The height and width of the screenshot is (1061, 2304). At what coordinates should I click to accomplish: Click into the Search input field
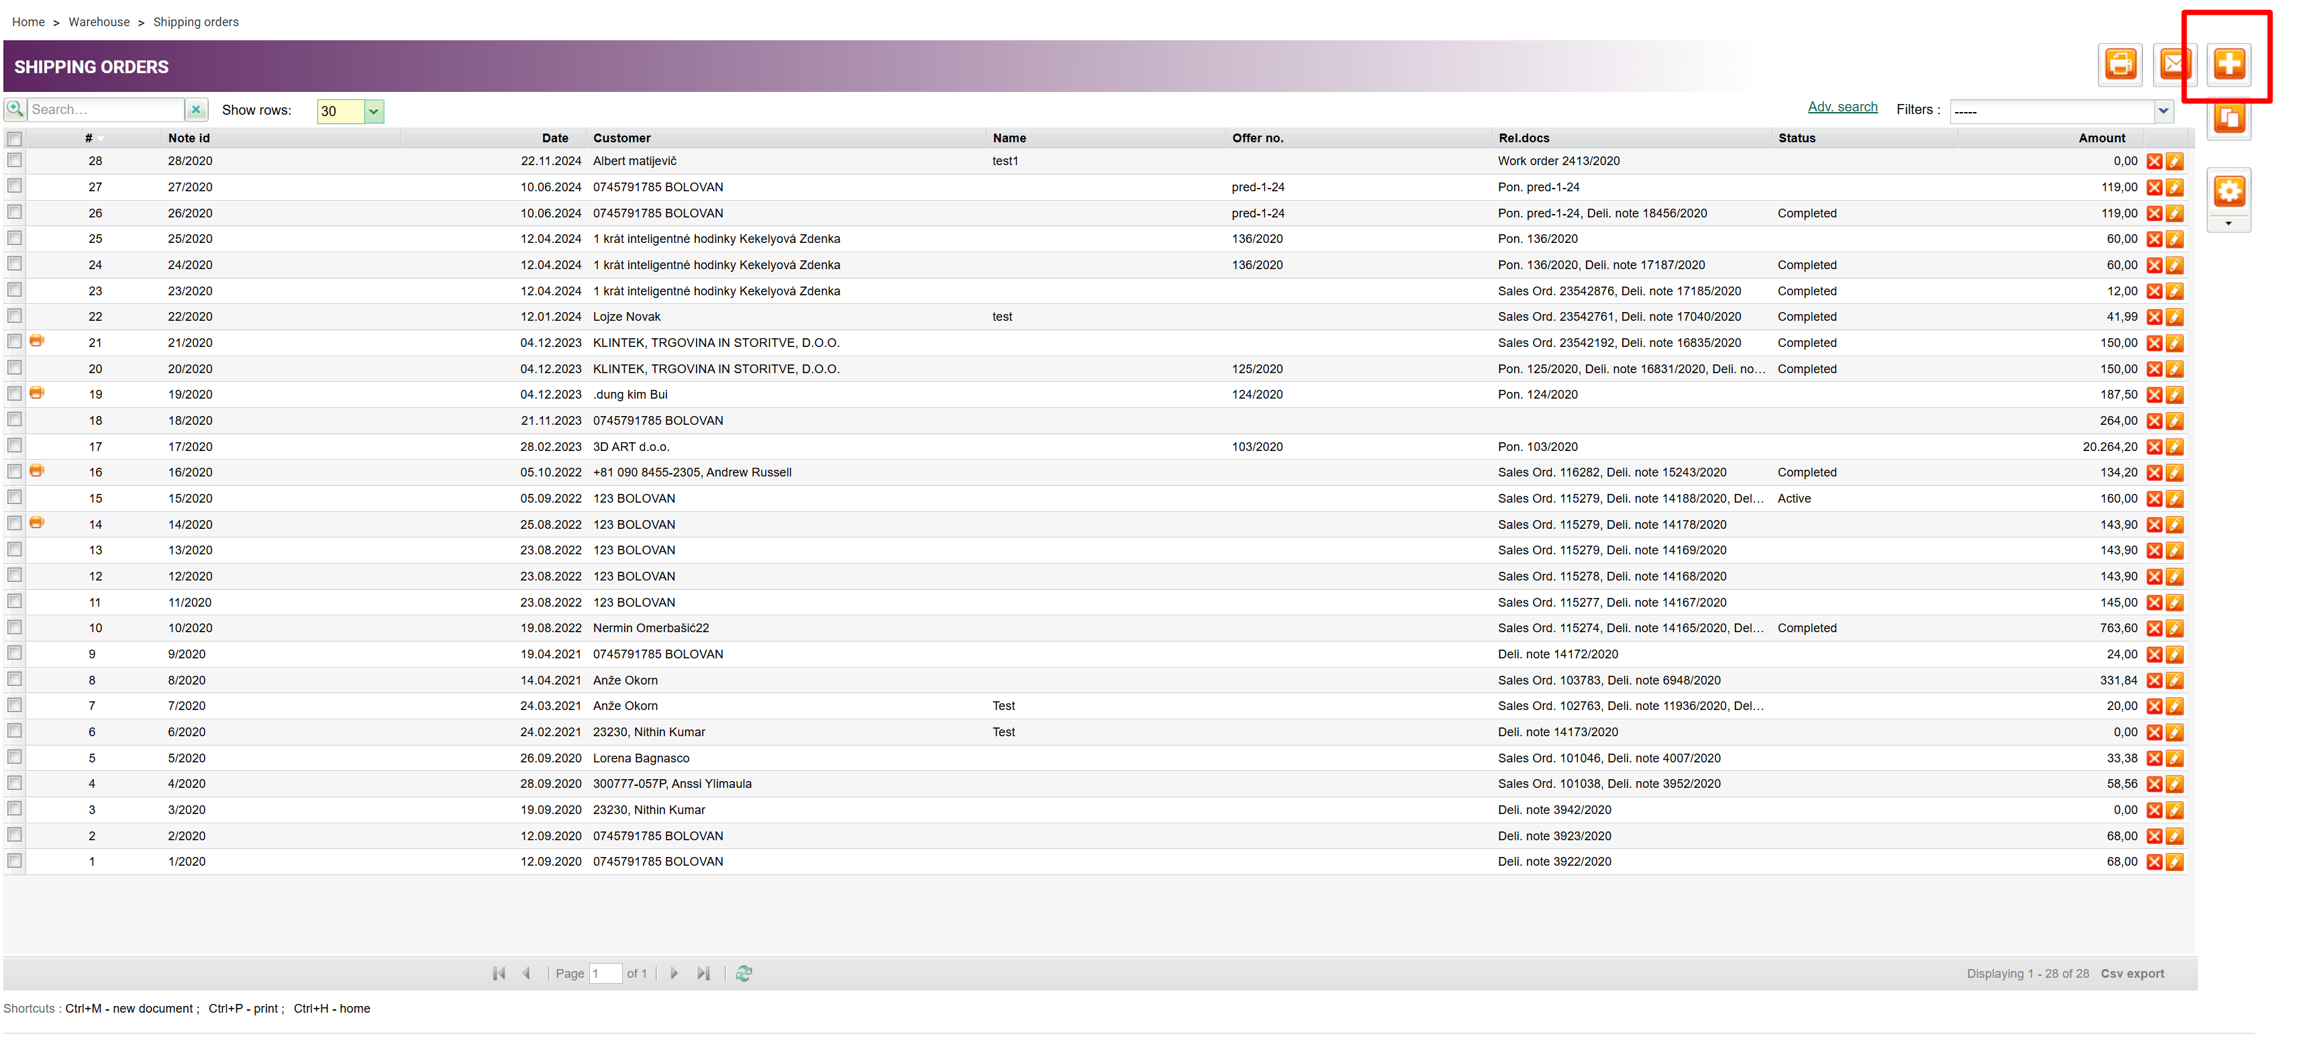105,110
